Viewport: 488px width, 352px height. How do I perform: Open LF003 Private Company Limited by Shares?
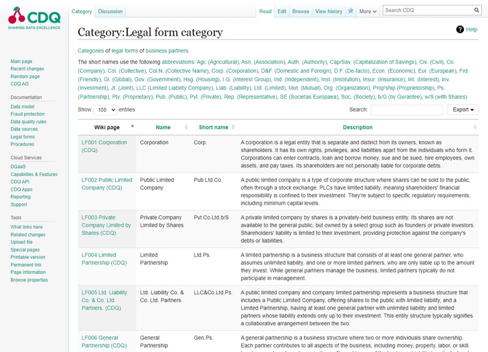[x=106, y=225]
